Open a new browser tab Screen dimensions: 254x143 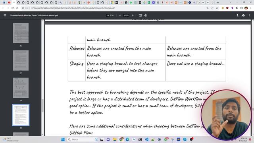click(218, 2)
